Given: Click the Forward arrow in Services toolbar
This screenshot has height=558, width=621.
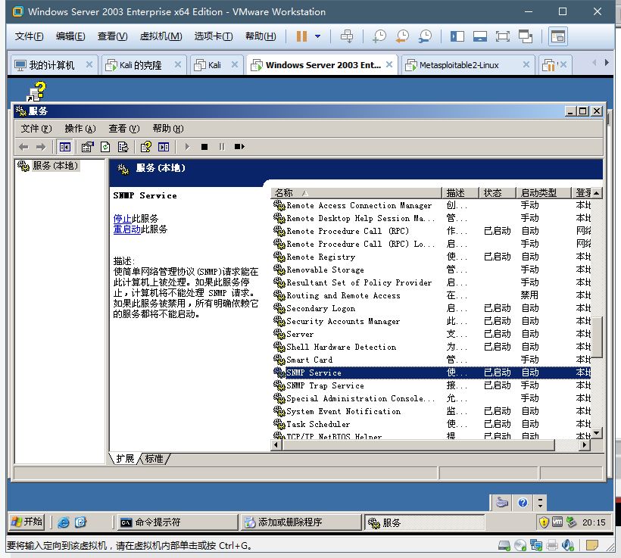Looking at the screenshot, I should coord(40,147).
